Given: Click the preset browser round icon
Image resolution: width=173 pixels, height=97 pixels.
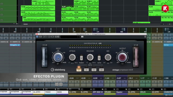Looking at the screenshot, I should [x=79, y=37].
